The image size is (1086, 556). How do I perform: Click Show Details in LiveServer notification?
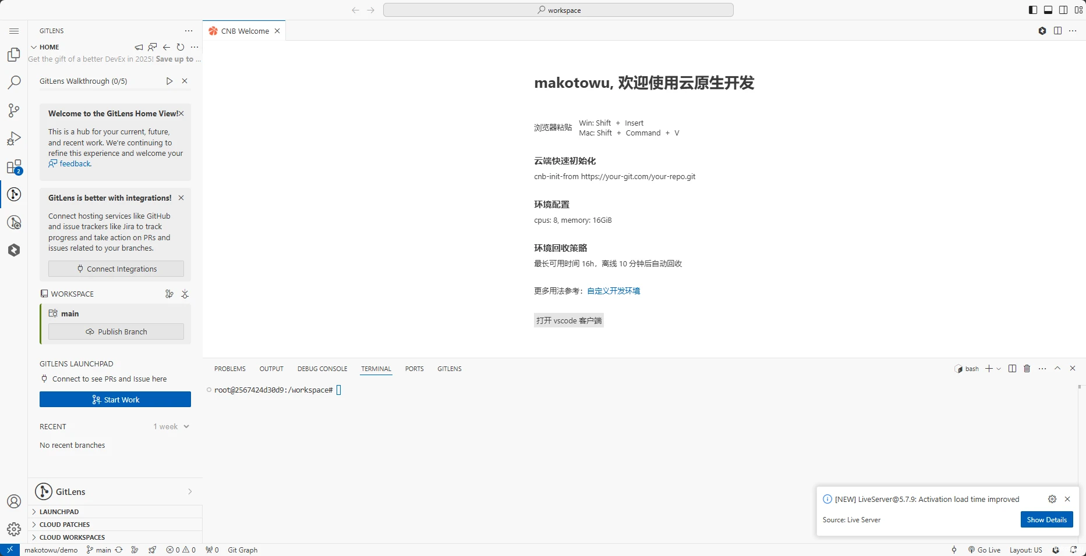tap(1046, 519)
